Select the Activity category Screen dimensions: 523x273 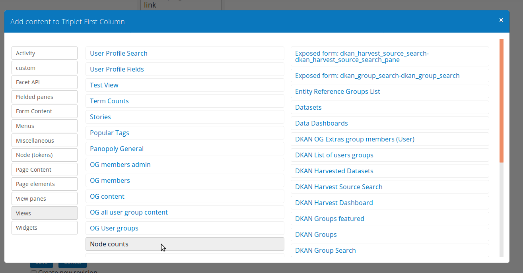(45, 53)
